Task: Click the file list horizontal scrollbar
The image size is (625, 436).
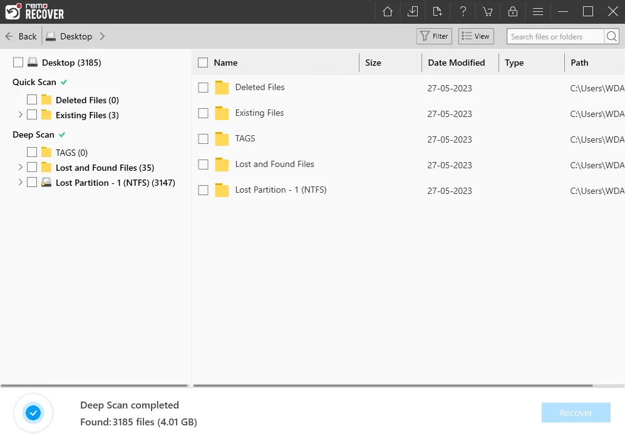Action: 393,385
